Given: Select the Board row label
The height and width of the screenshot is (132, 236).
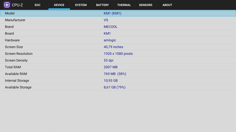Looking at the screenshot, I should pyautogui.click(x=9, y=33).
